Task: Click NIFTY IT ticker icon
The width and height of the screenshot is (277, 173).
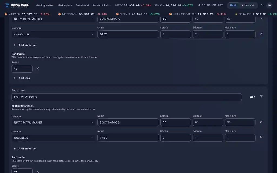Action: point(117,14)
